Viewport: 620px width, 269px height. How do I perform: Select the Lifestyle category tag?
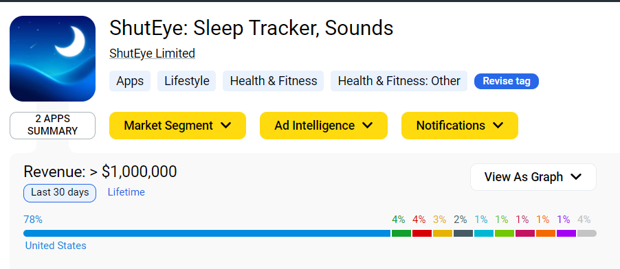187,81
